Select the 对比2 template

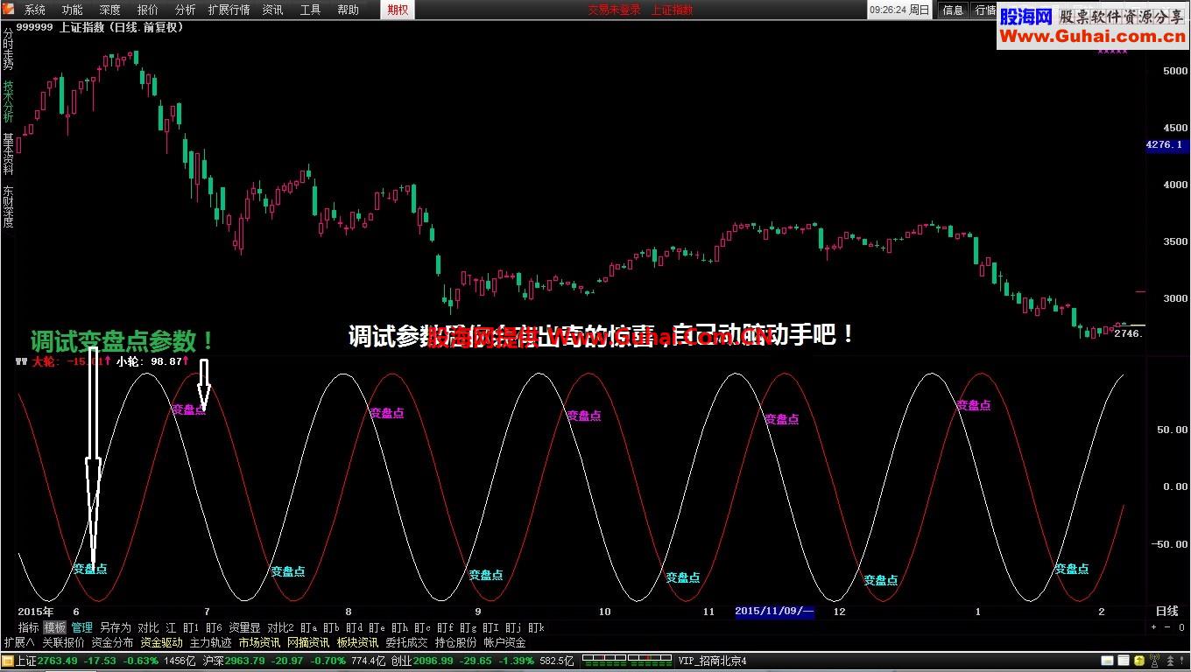[280, 627]
